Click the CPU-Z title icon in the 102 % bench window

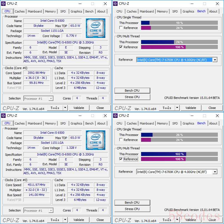tap(115, 116)
